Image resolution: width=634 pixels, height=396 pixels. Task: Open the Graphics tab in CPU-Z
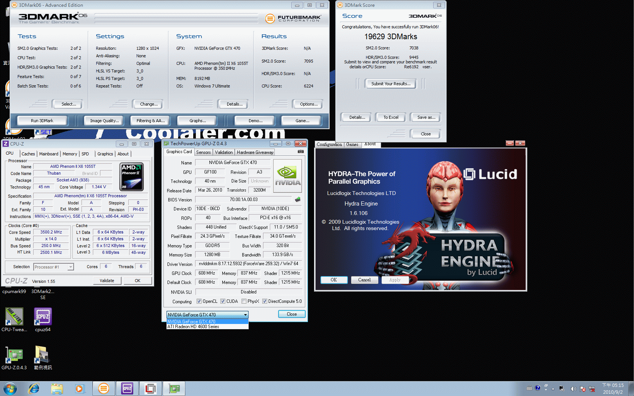point(105,154)
